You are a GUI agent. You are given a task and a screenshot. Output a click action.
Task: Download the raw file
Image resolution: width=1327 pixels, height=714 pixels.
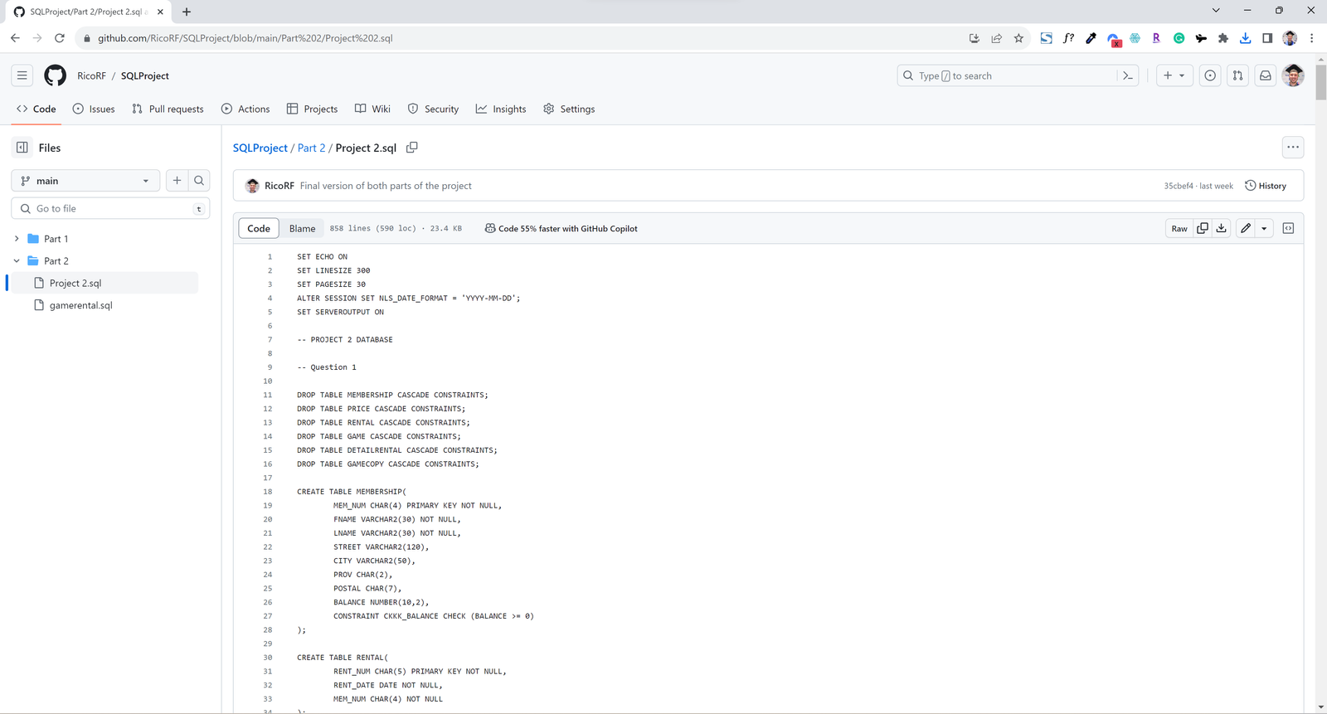1222,229
